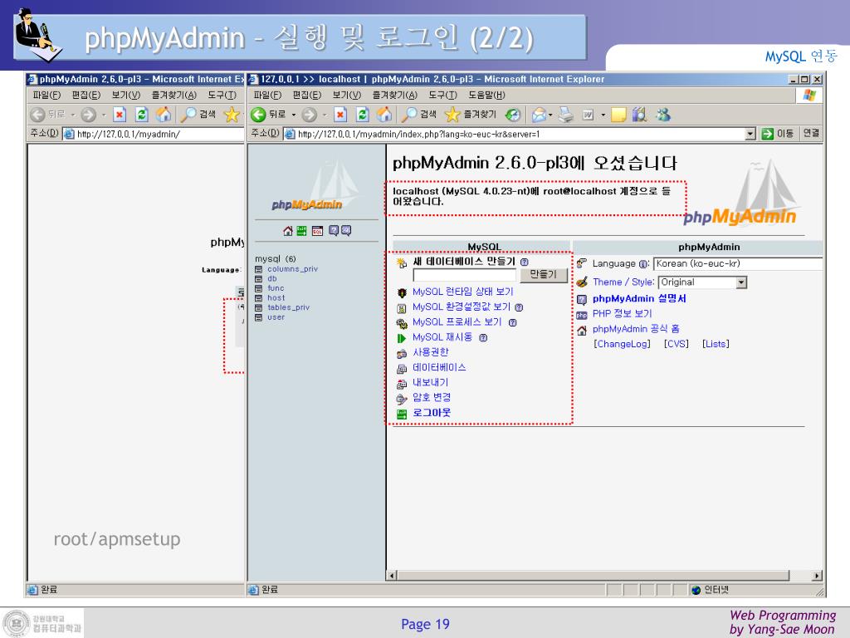The image size is (850, 638).
Task: Click the 로그아웃 link
Action: (x=432, y=413)
